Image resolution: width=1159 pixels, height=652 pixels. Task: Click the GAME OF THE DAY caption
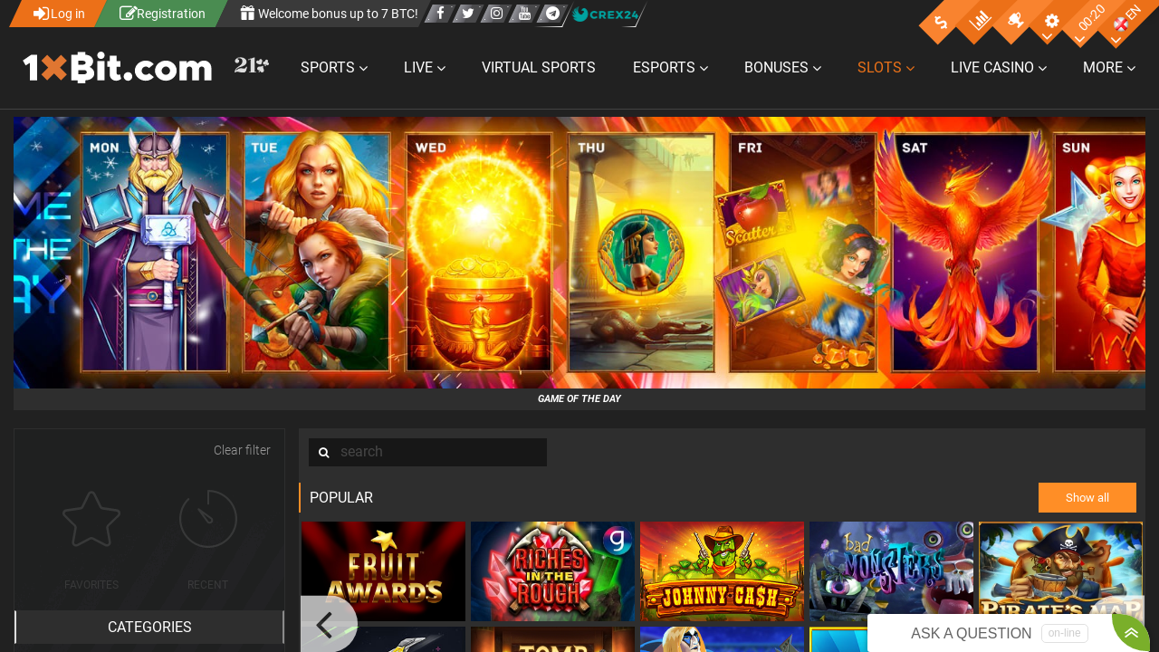[579, 398]
